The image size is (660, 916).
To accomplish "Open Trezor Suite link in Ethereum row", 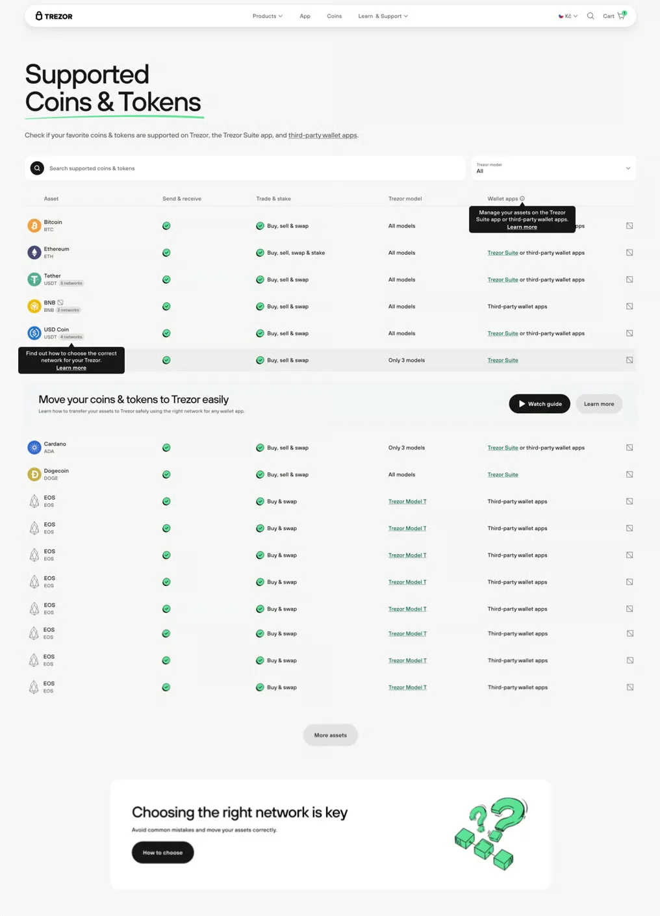I will (503, 253).
